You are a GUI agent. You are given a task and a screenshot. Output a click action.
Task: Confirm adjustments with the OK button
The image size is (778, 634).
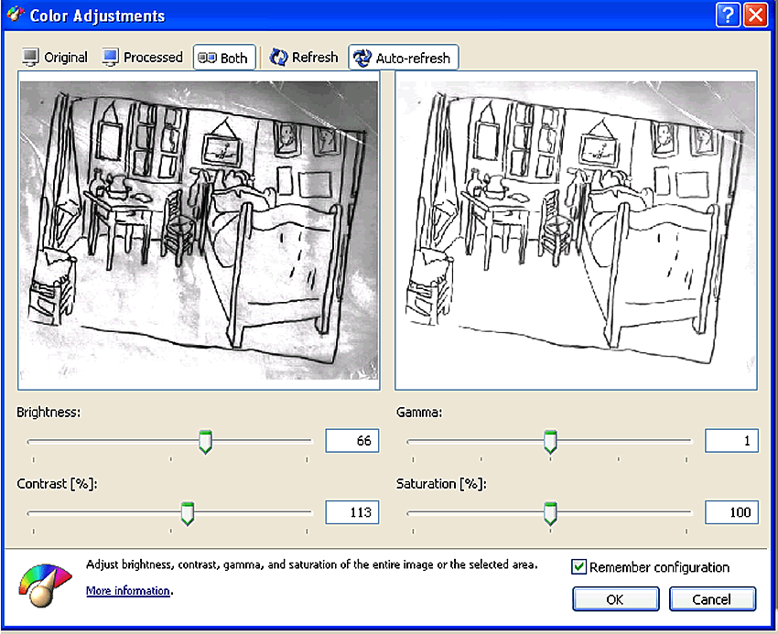pos(616,599)
